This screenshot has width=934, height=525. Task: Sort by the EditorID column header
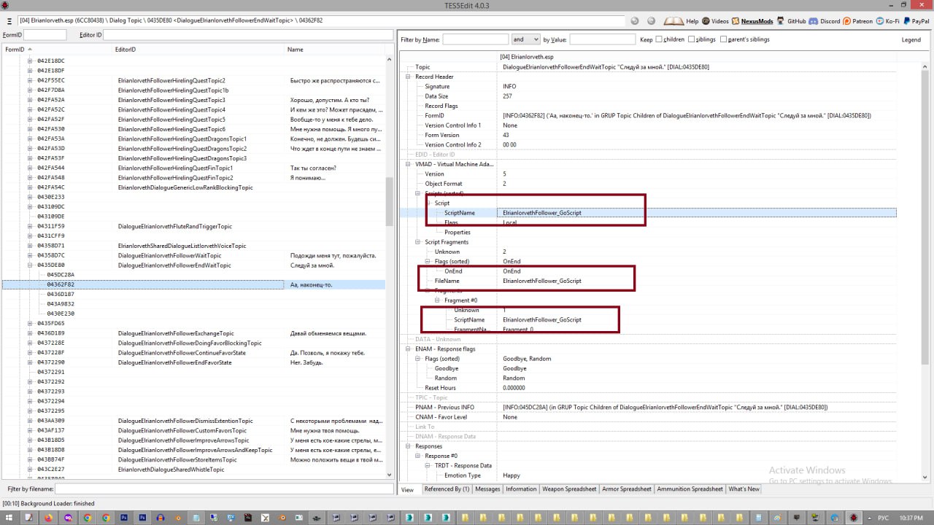tap(198, 50)
